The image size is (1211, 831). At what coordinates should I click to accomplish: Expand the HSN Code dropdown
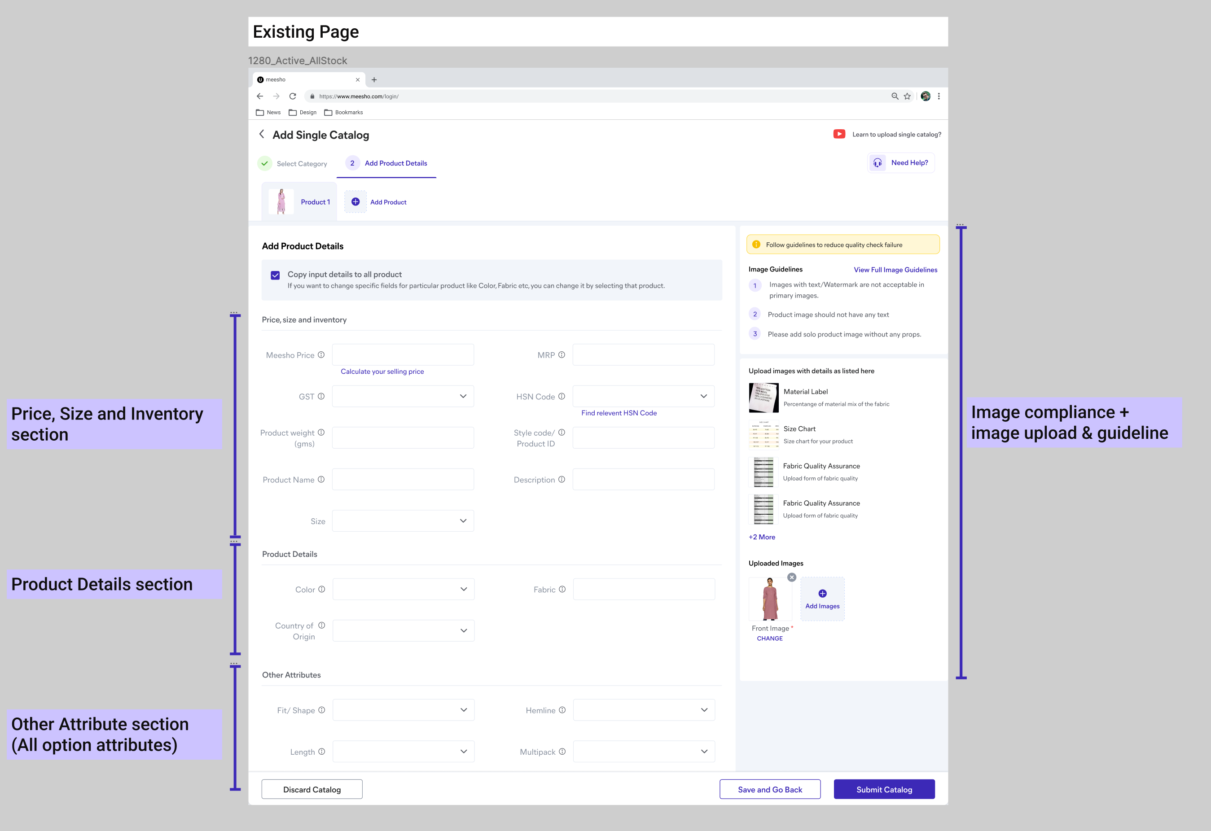[x=643, y=397]
